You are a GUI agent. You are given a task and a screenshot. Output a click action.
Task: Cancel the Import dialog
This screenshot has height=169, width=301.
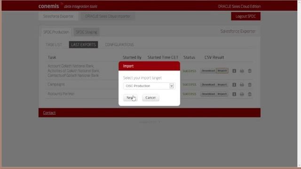click(x=150, y=98)
